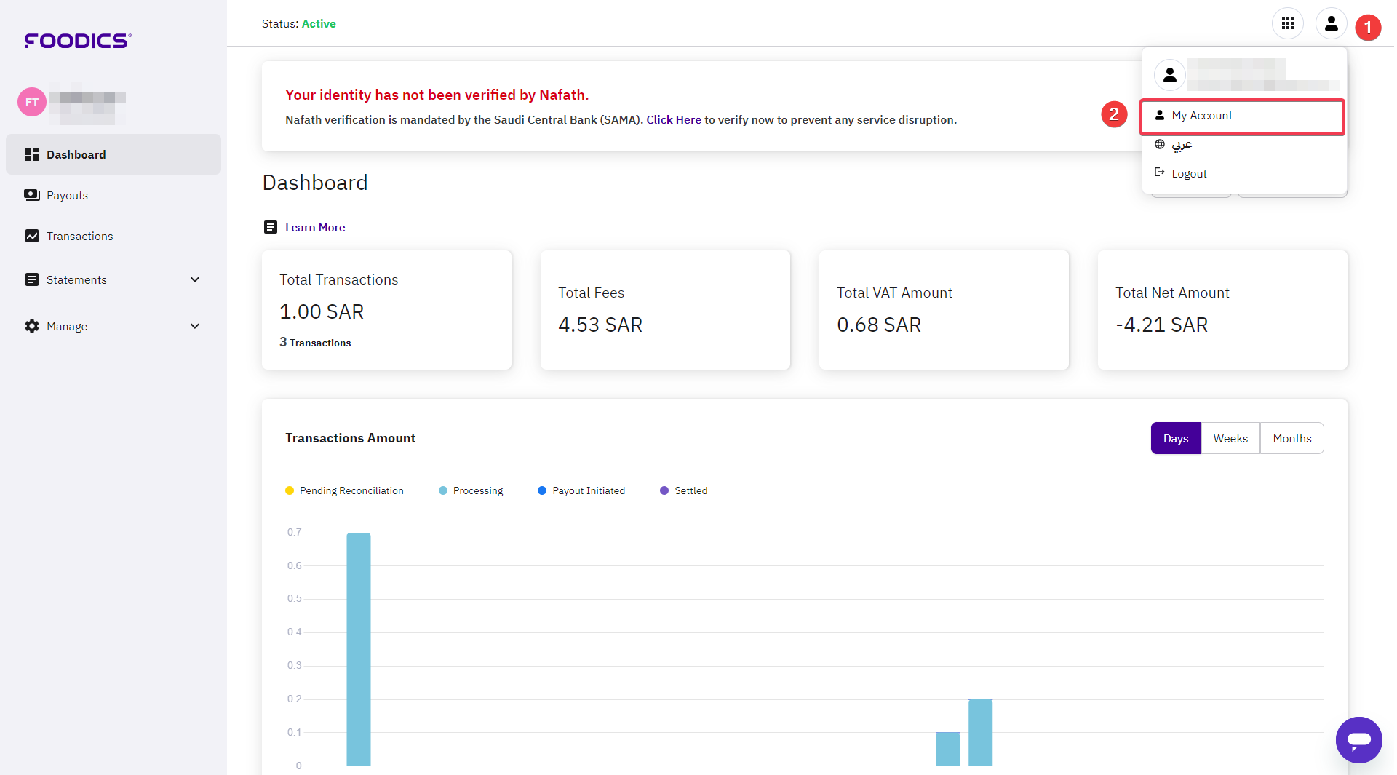
Task: Click the '3 Transactions' count text
Action: click(315, 342)
